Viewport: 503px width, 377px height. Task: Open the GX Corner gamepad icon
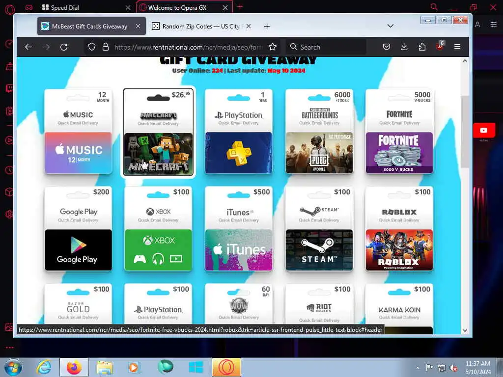click(29, 7)
